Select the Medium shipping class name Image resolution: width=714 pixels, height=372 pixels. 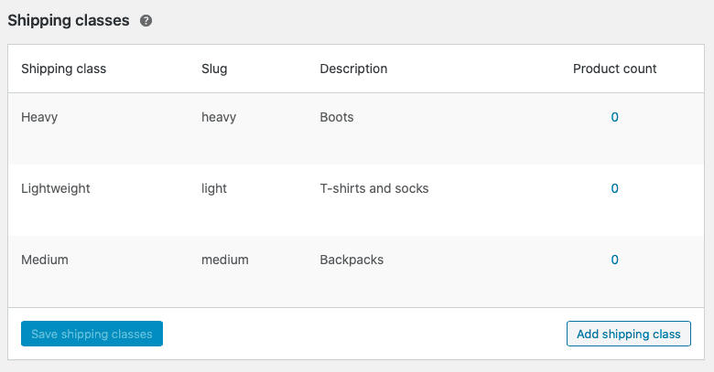pyautogui.click(x=45, y=260)
